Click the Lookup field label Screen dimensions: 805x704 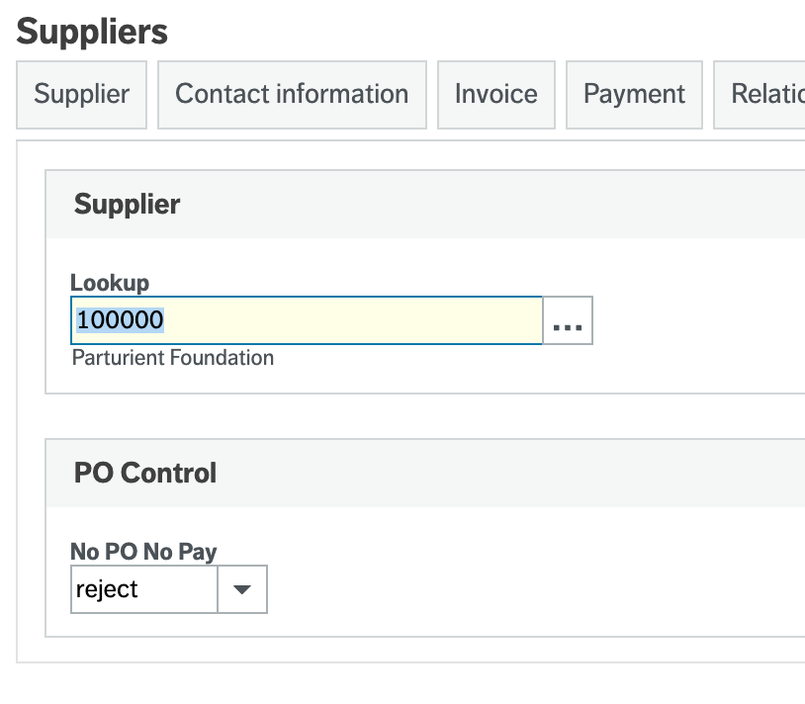[x=110, y=283]
